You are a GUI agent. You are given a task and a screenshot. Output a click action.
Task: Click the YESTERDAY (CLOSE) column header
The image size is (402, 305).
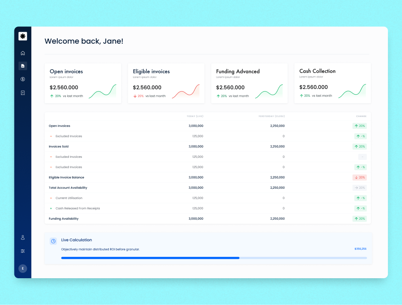pos(271,116)
